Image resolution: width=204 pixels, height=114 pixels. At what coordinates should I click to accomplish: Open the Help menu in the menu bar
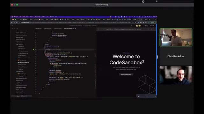[x=56, y=17]
